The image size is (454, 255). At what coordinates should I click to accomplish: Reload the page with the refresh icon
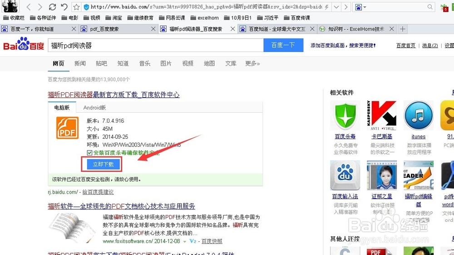click(x=52, y=7)
